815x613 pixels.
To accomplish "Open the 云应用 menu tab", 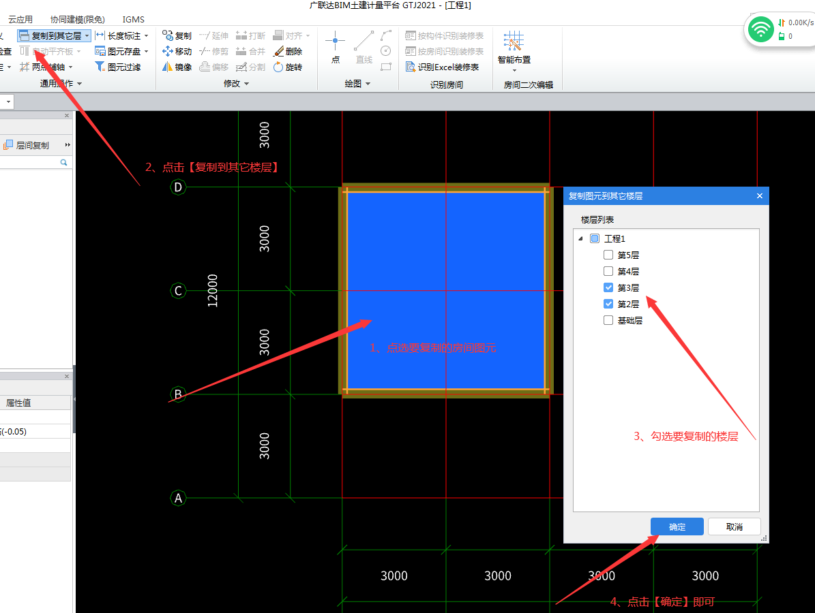I will point(20,19).
